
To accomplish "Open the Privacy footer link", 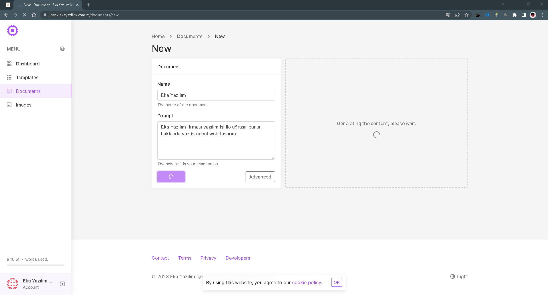I will point(208,258).
